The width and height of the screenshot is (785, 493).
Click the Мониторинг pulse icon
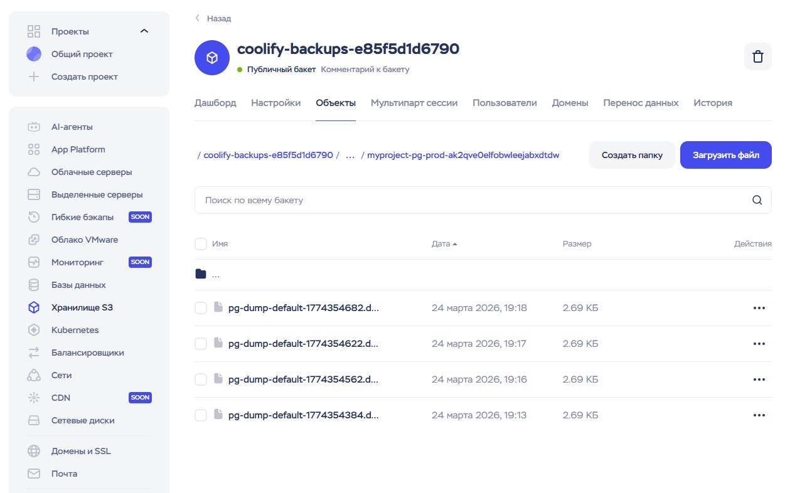click(34, 262)
